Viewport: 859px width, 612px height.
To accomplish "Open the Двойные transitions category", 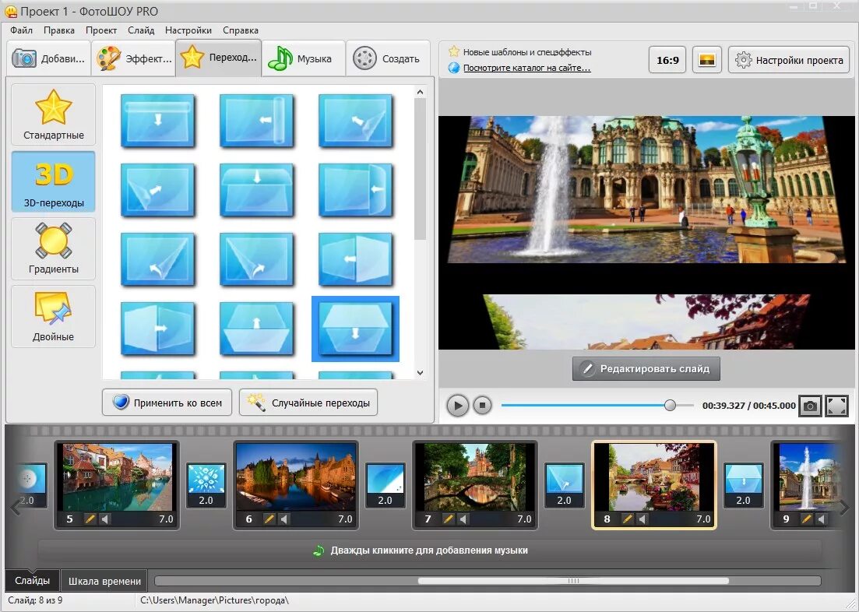I will coord(53,316).
